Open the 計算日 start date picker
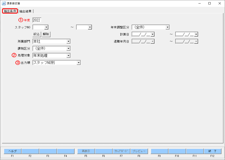Image resolution: width=225 pixels, height=160 pixels. [x=153, y=34]
